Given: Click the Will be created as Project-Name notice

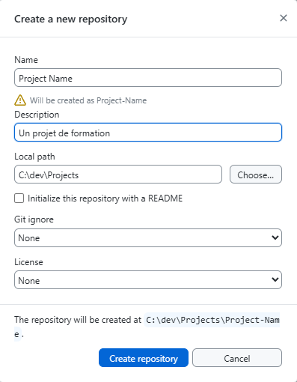Looking at the screenshot, I should pyautogui.click(x=88, y=100).
